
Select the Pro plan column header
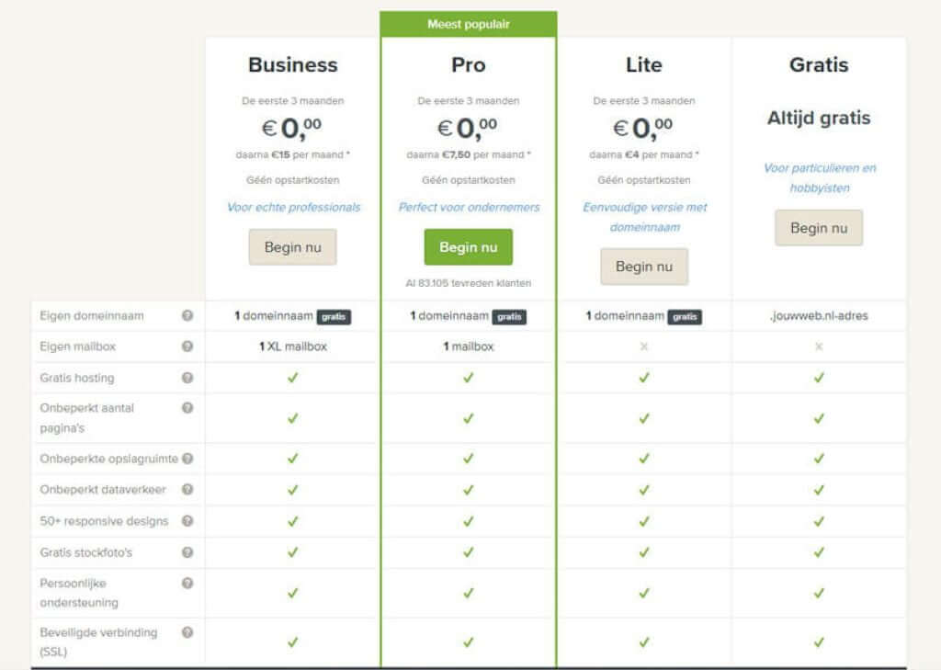coord(468,65)
